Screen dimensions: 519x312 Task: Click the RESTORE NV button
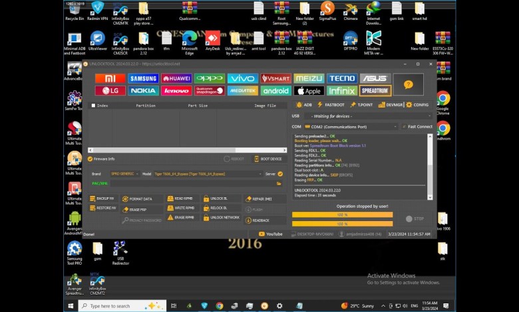[x=103, y=208]
